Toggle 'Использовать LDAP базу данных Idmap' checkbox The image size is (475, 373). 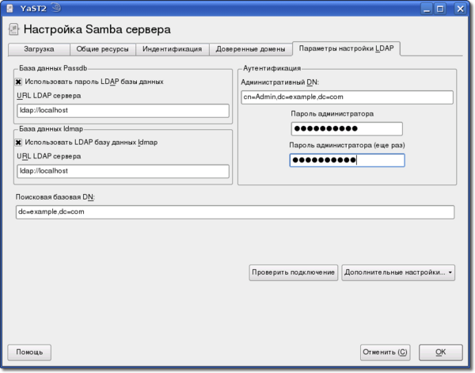(18, 143)
